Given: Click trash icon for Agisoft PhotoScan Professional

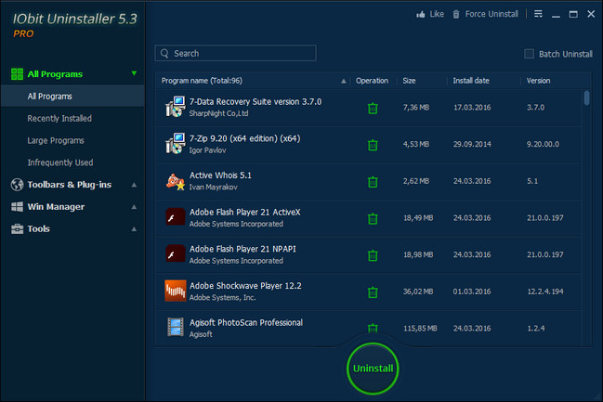Looking at the screenshot, I should click(x=373, y=328).
